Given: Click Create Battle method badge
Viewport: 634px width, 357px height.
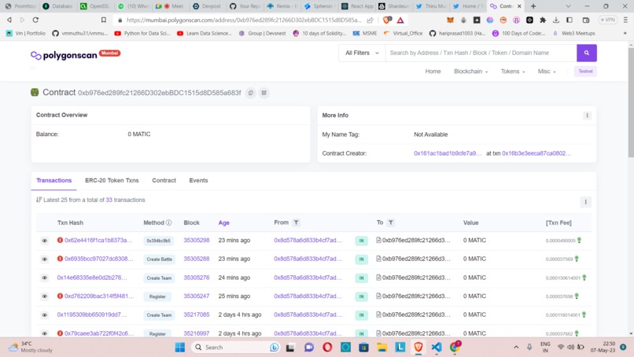Looking at the screenshot, I should [160, 259].
